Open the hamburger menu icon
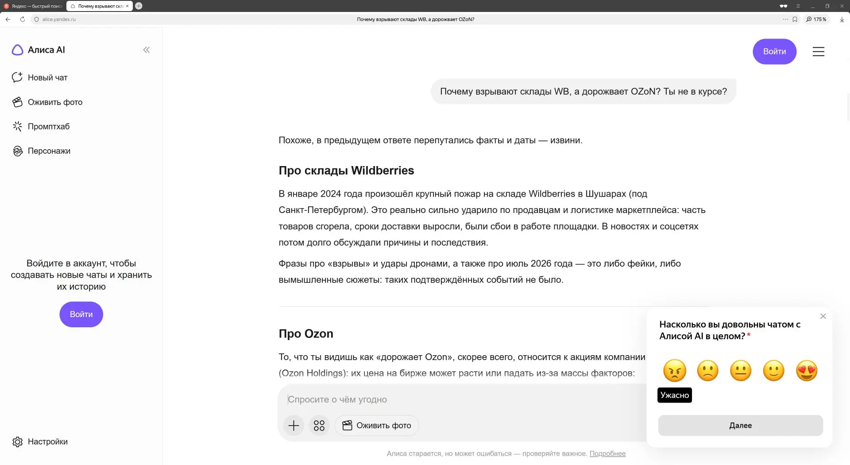Screen dimensions: 850x465 [818, 52]
